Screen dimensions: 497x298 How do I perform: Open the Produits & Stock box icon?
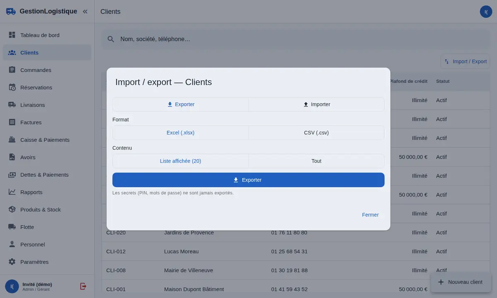[12, 209]
